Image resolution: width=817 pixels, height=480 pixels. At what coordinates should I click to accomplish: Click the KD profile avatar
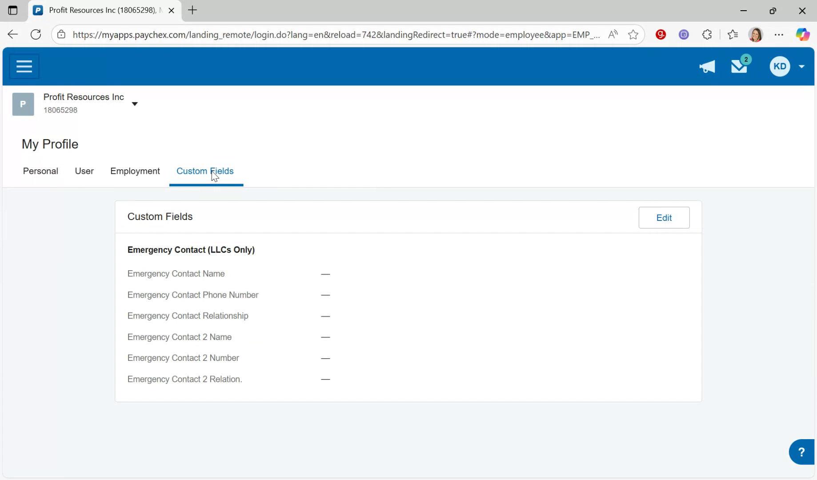780,66
